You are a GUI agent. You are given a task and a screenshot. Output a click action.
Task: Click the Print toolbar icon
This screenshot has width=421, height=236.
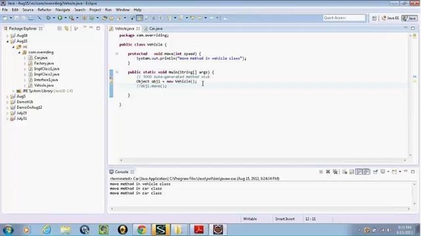[x=31, y=18]
